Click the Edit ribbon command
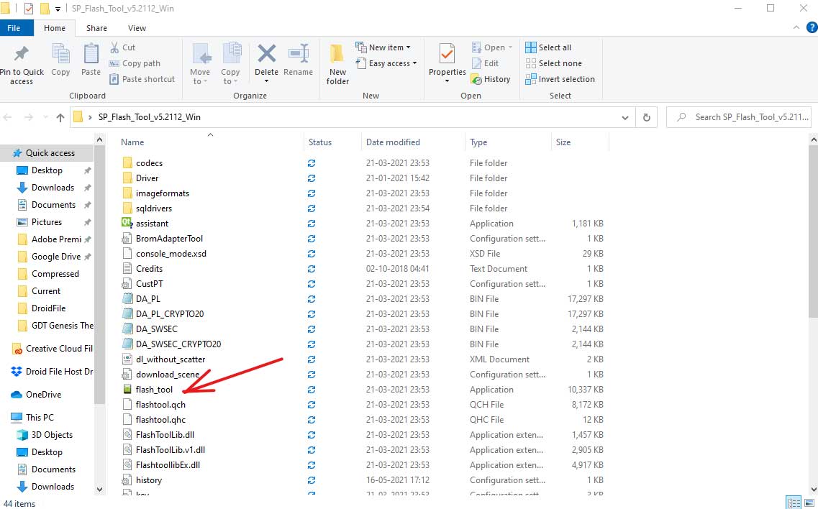The image size is (818, 509). 485,63
